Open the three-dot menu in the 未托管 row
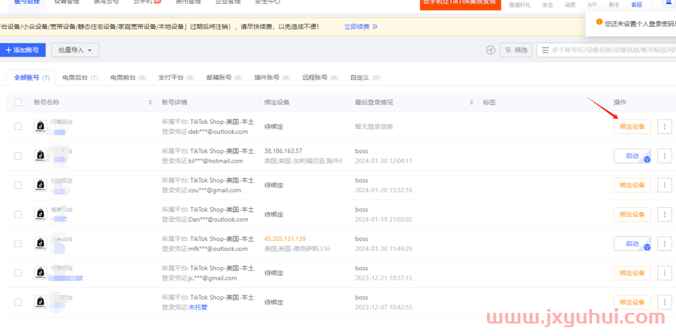This screenshot has height=336, width=676. point(664,302)
